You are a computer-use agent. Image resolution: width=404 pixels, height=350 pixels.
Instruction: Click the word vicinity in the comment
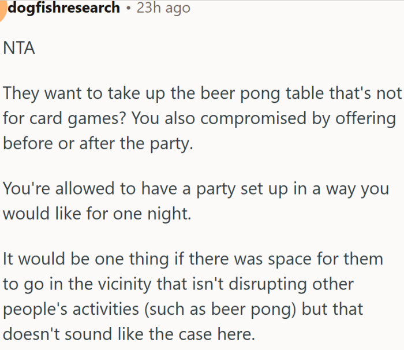point(125,285)
